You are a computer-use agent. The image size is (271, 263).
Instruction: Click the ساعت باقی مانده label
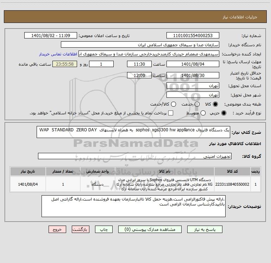(35, 64)
